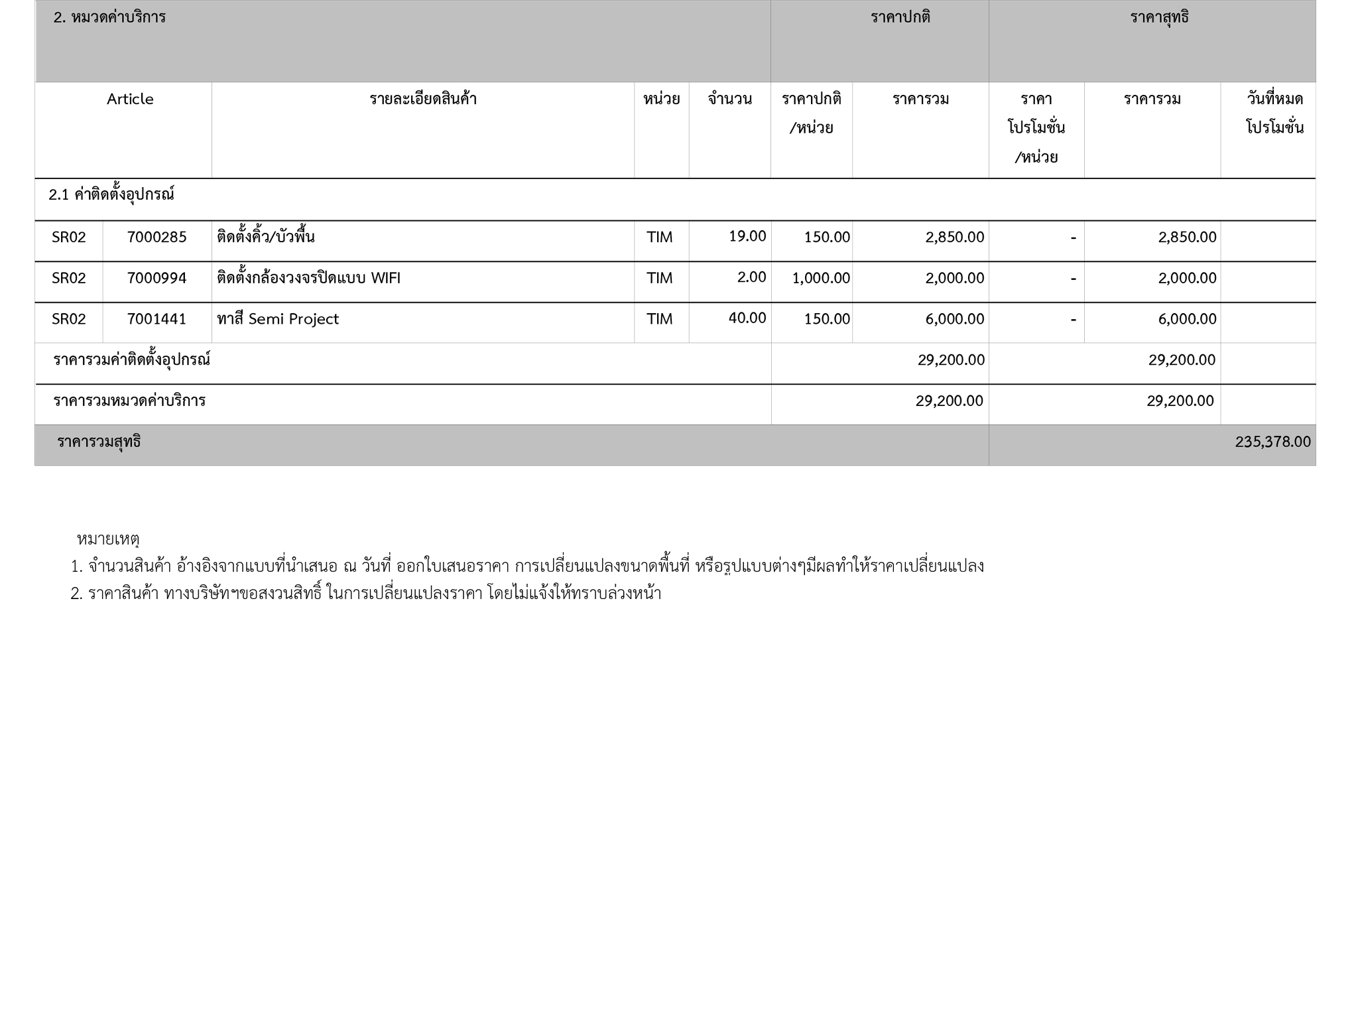
Task: Click the 'ติดตั้งคิ้ว/บัวพื้น' item description
Action: click(265, 238)
